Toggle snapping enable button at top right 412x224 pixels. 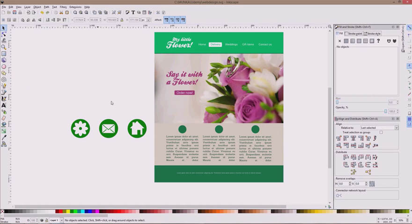click(409, 28)
